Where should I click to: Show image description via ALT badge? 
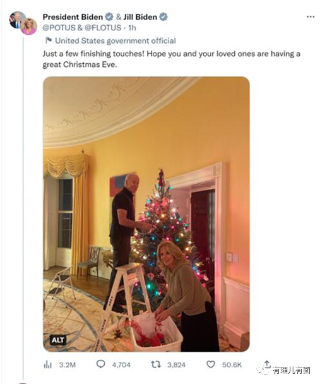click(x=58, y=340)
